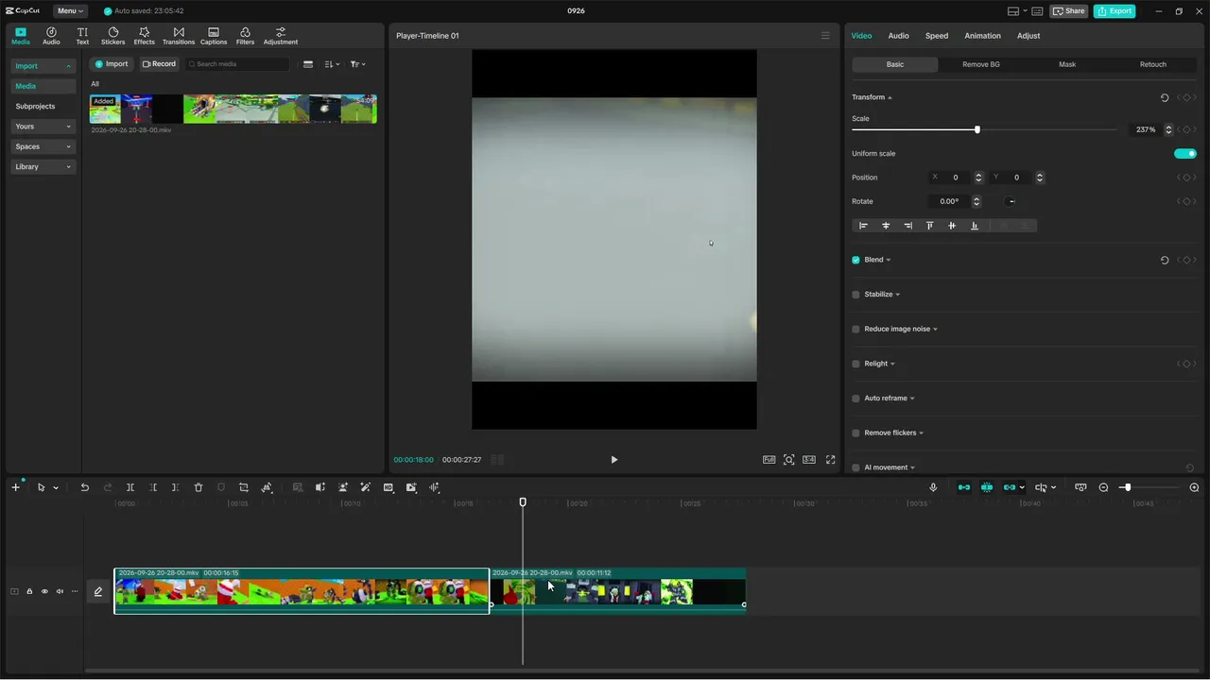Undo the last timeline edit

coord(84,487)
